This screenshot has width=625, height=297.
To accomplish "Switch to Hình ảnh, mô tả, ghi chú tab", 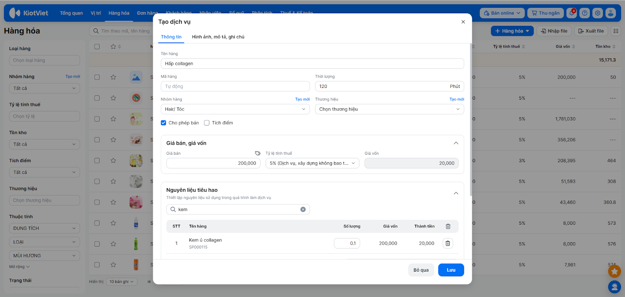I will click(x=218, y=37).
